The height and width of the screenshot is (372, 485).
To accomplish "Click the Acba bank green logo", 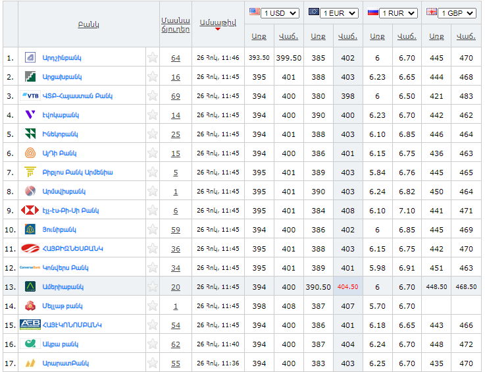I will click(x=30, y=344).
